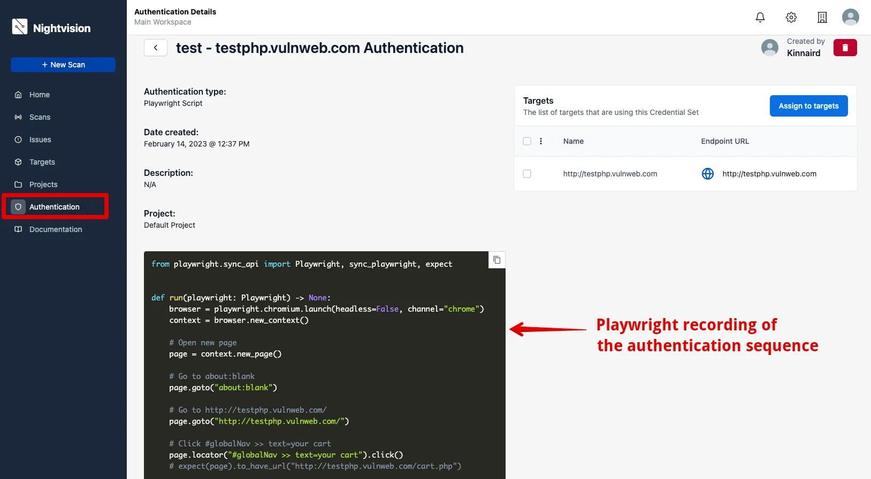
Task: Click the globe icon beside endpoint URL
Action: point(708,174)
